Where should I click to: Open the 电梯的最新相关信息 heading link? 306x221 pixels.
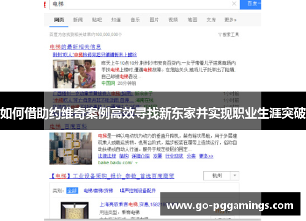point(75,47)
